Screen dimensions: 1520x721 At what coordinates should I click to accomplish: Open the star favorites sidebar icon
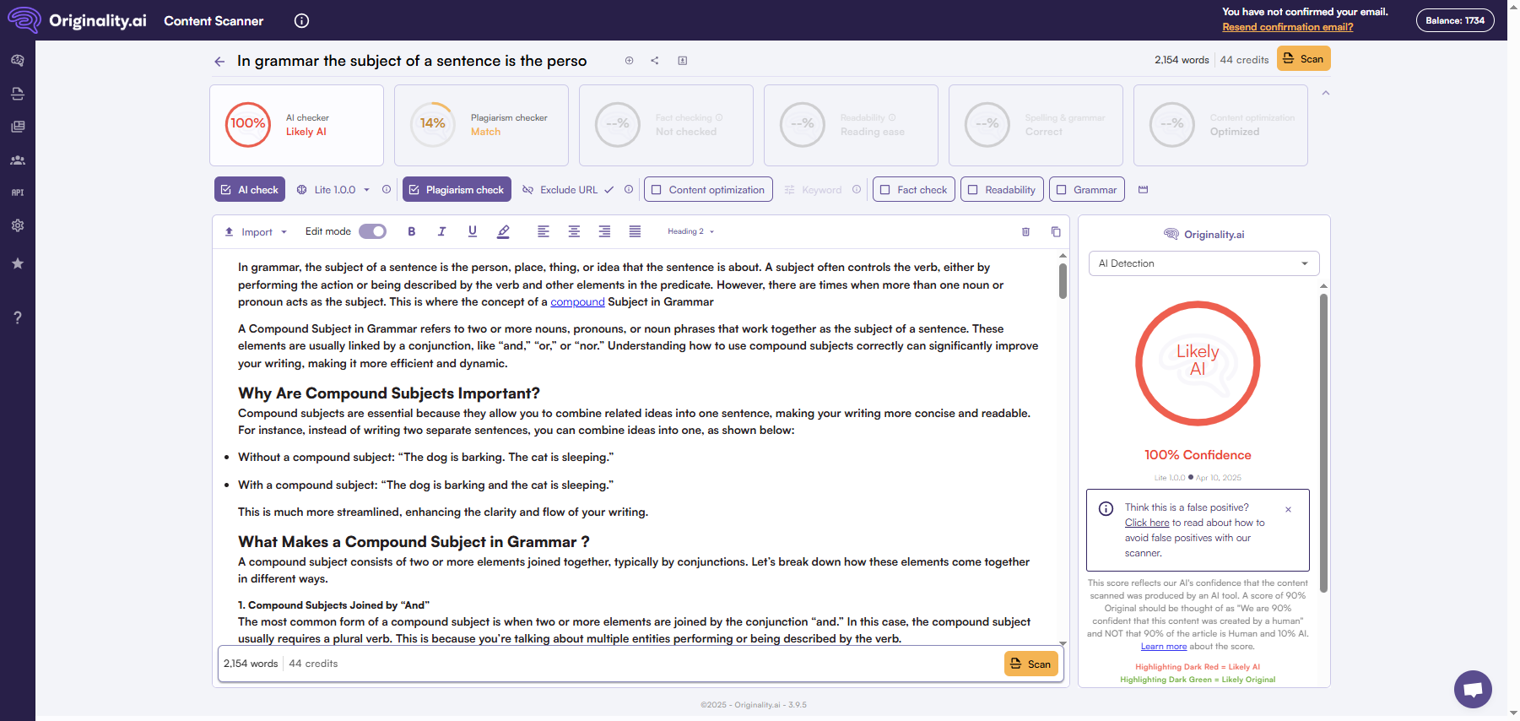18,263
